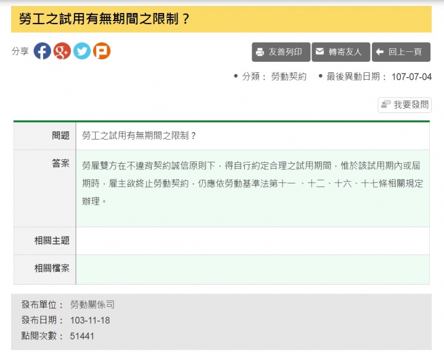Click the 相關檔案 row label

tap(52, 268)
